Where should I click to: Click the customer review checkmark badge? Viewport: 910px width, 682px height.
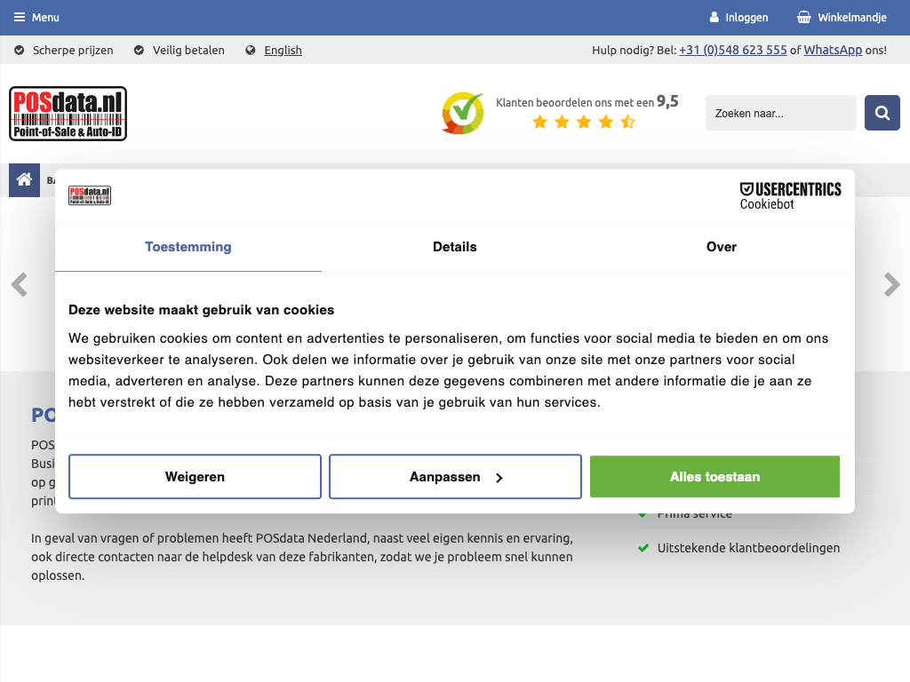[x=462, y=114]
